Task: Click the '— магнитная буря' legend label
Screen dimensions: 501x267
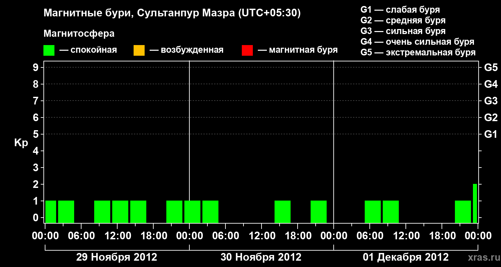Action: [298, 50]
